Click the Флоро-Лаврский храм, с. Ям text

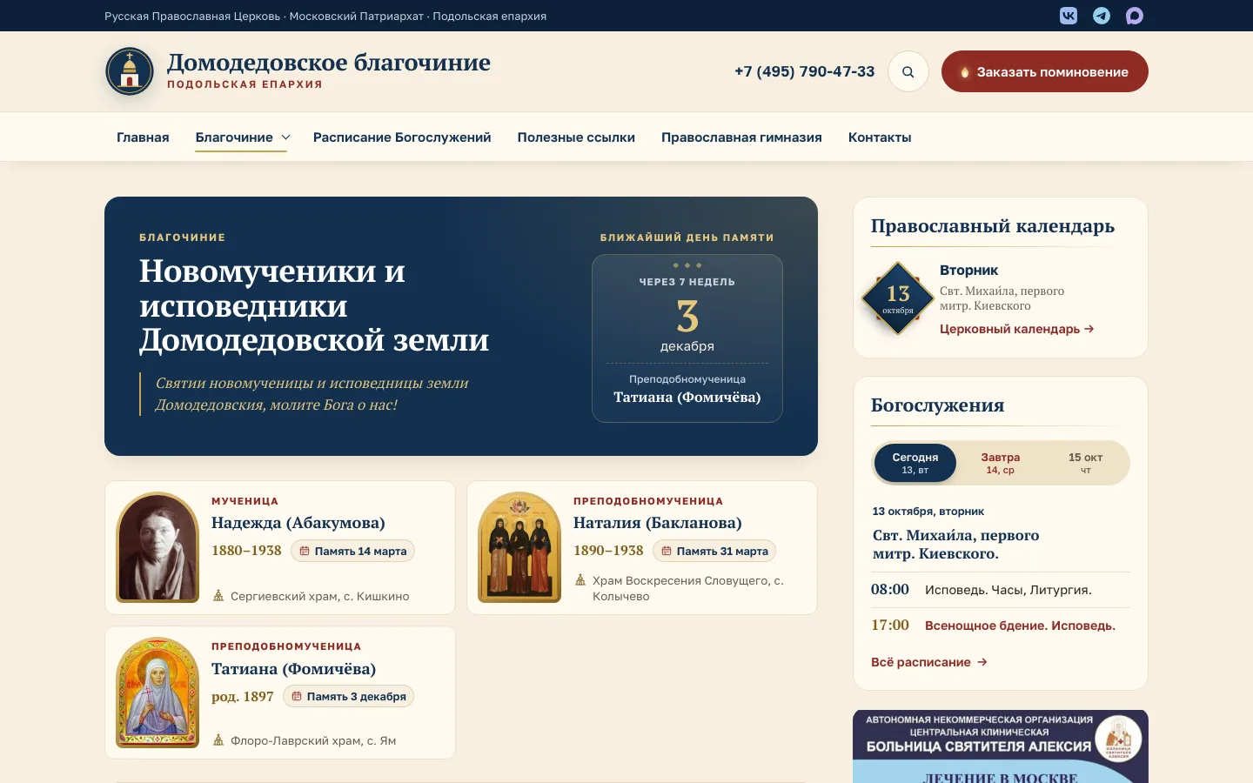coord(313,740)
